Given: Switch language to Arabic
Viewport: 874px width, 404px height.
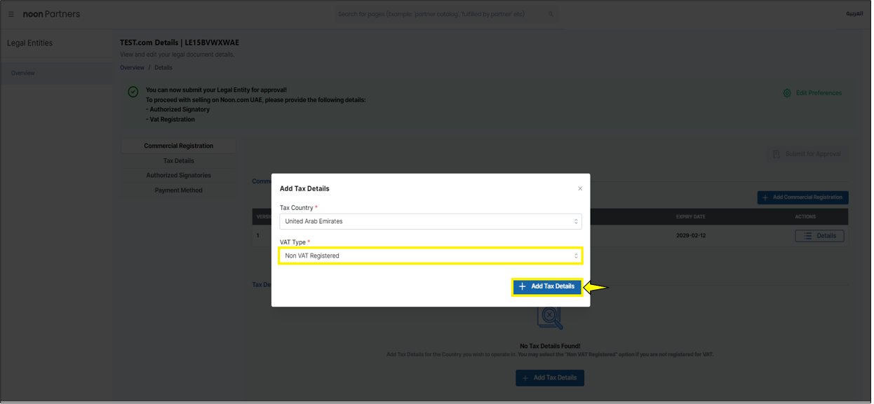Looking at the screenshot, I should tap(854, 14).
